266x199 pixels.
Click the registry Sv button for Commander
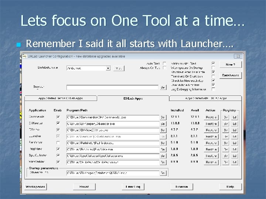(x=226, y=117)
